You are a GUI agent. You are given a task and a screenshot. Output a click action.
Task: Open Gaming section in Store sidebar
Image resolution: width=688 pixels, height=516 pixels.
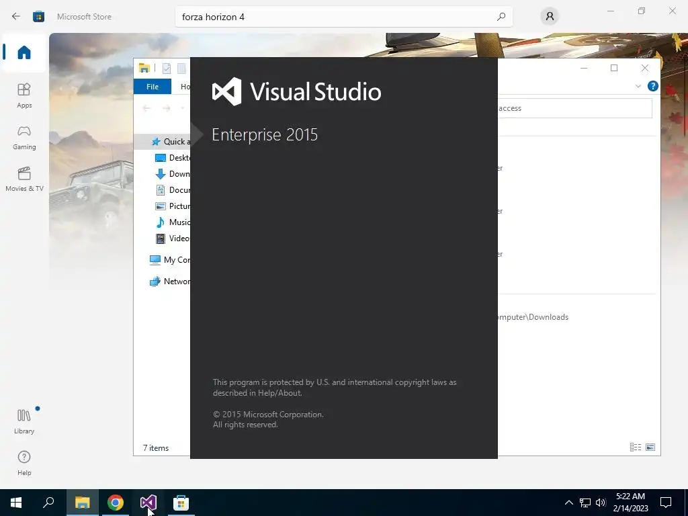tap(24, 137)
